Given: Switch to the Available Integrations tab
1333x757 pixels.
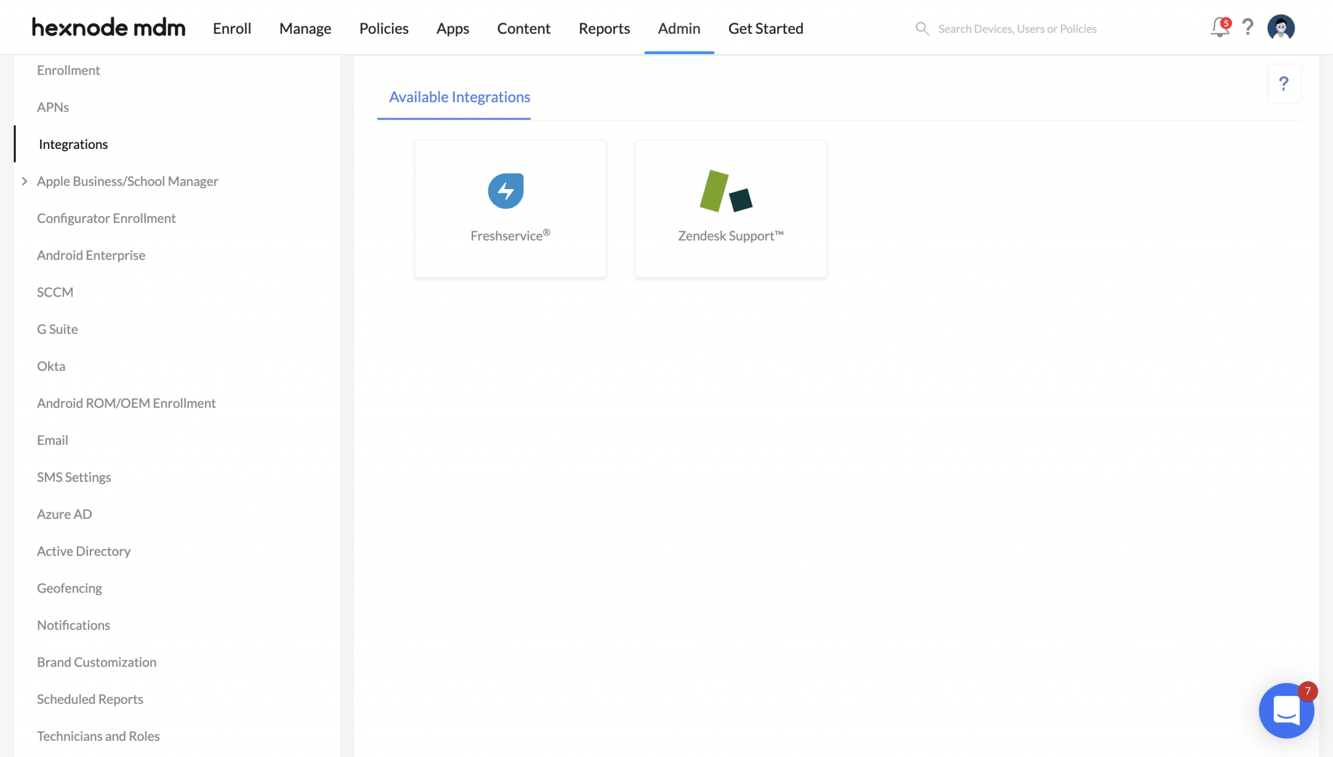Looking at the screenshot, I should pos(459,97).
